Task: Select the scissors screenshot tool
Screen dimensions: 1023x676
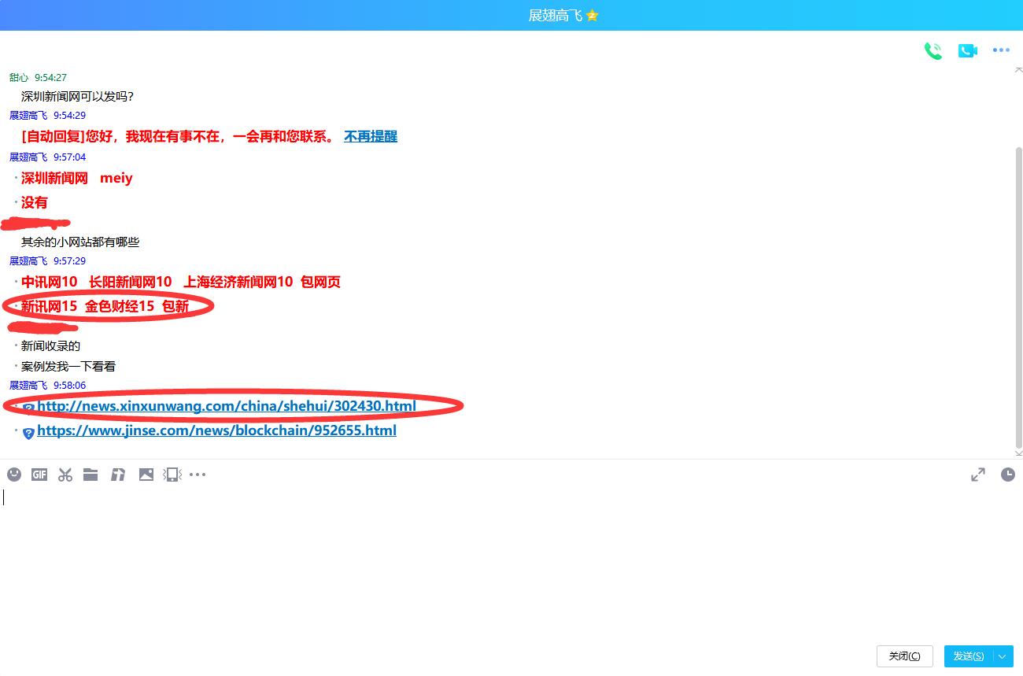Action: pyautogui.click(x=65, y=474)
